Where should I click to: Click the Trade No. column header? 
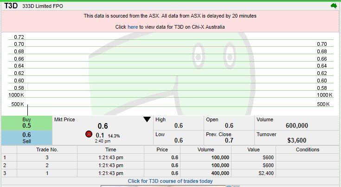click(x=47, y=150)
